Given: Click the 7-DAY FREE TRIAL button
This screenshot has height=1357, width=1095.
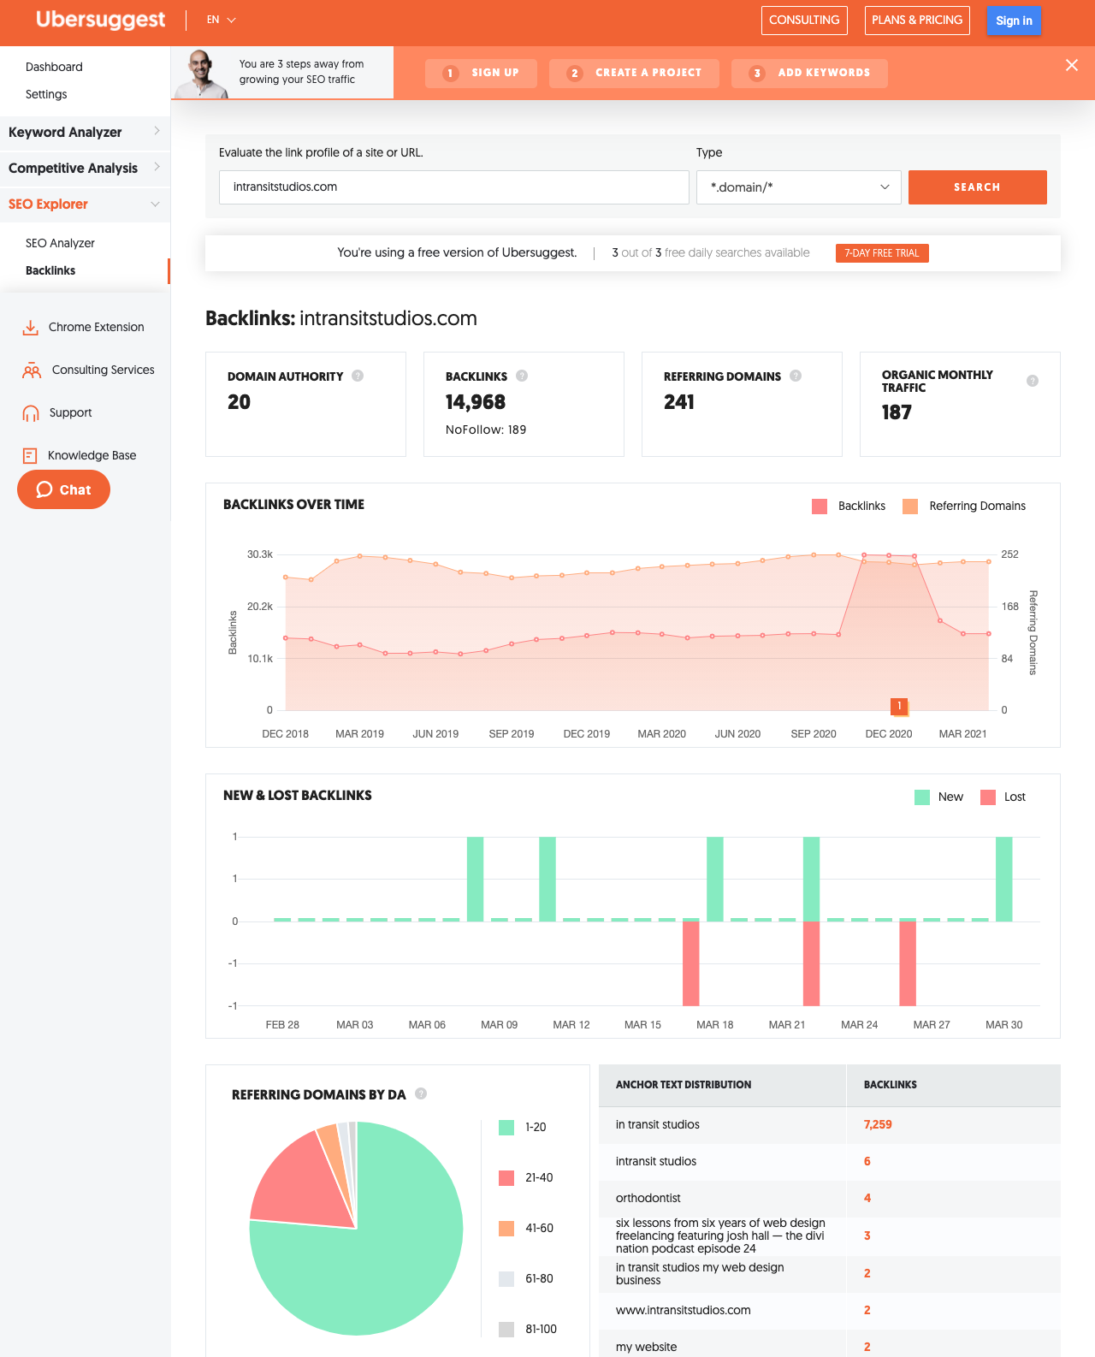Looking at the screenshot, I should (x=882, y=253).
